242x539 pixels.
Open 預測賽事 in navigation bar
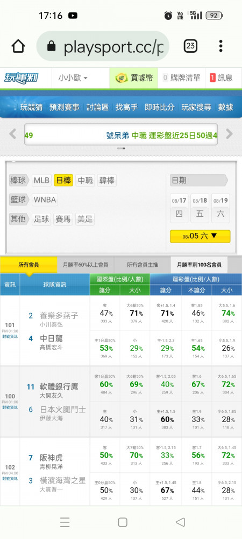(x=64, y=107)
